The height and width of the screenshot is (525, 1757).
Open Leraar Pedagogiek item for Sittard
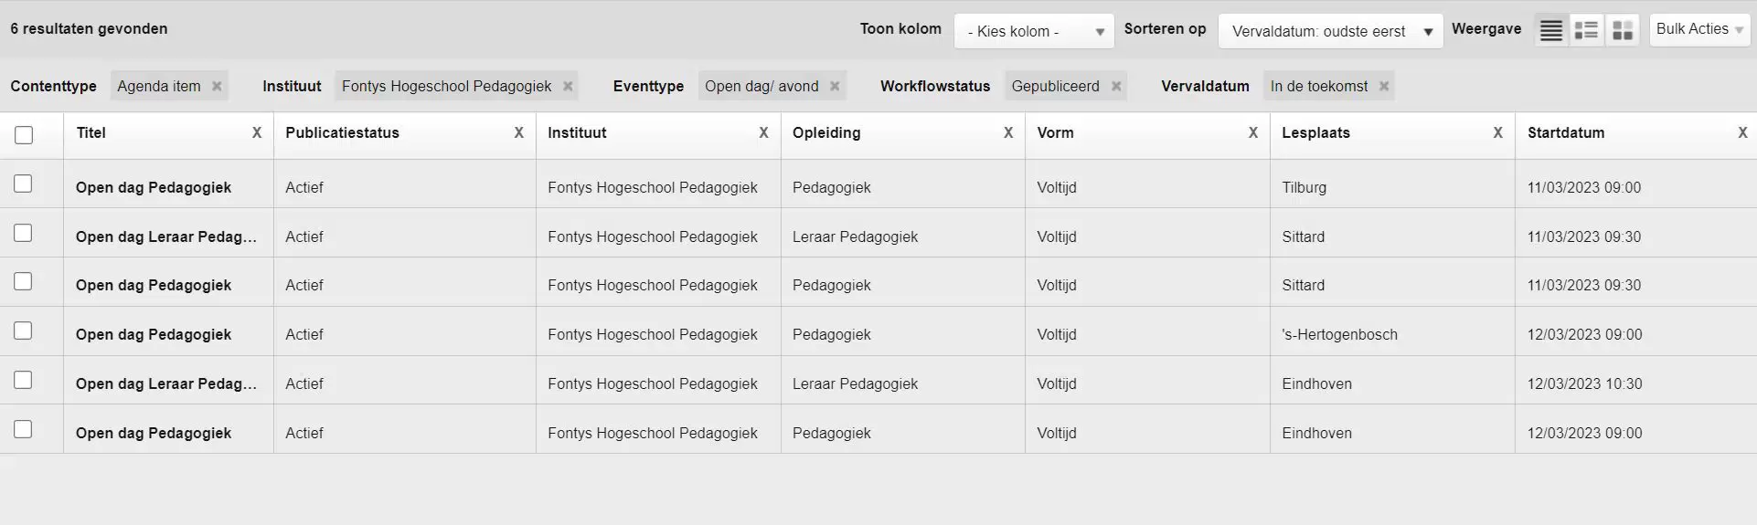(x=166, y=236)
